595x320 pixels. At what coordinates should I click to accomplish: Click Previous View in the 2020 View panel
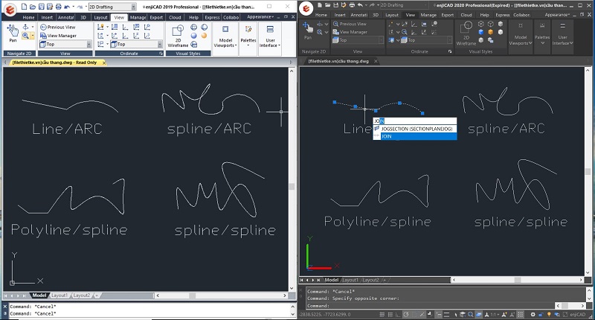point(349,24)
